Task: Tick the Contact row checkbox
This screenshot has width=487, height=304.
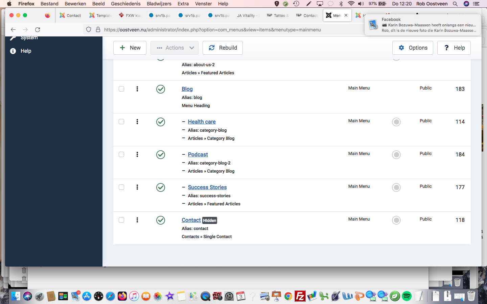Action: pyautogui.click(x=121, y=220)
